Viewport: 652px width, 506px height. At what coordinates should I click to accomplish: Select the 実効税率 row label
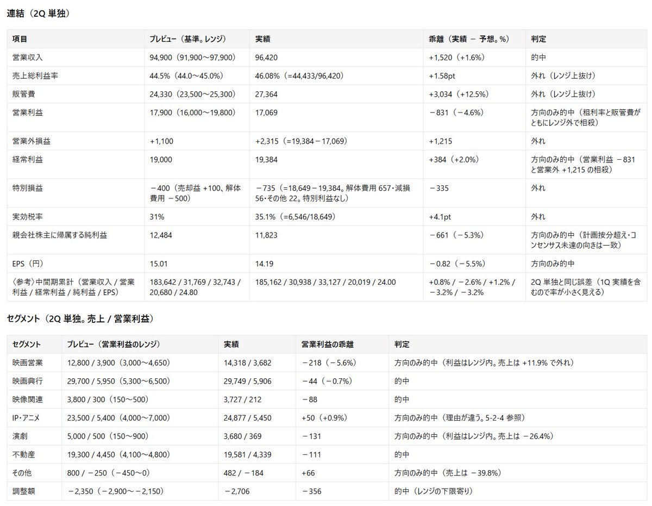click(x=27, y=216)
